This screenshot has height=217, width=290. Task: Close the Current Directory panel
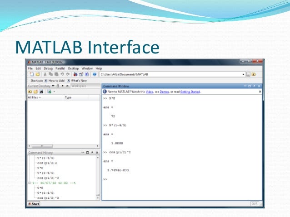tap(67, 86)
